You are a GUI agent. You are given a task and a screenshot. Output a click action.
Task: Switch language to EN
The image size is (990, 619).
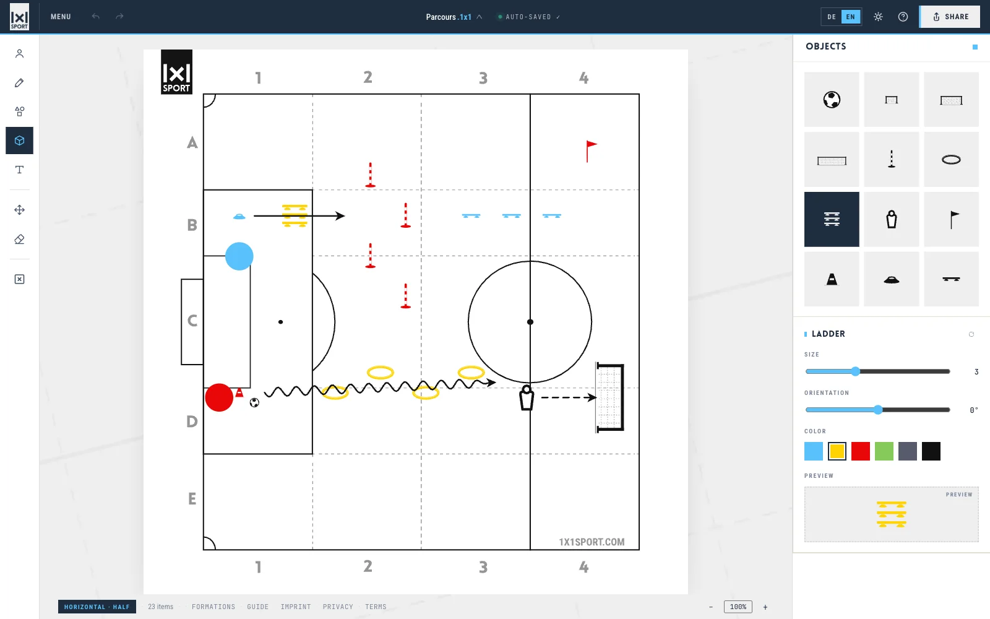pyautogui.click(x=851, y=17)
